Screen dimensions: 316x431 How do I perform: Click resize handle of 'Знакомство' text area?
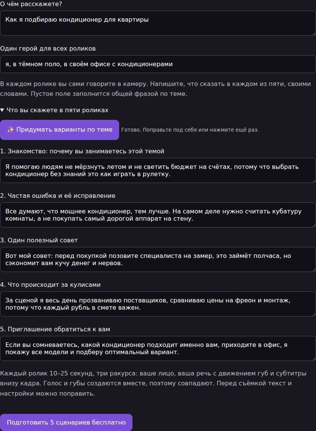(313, 181)
